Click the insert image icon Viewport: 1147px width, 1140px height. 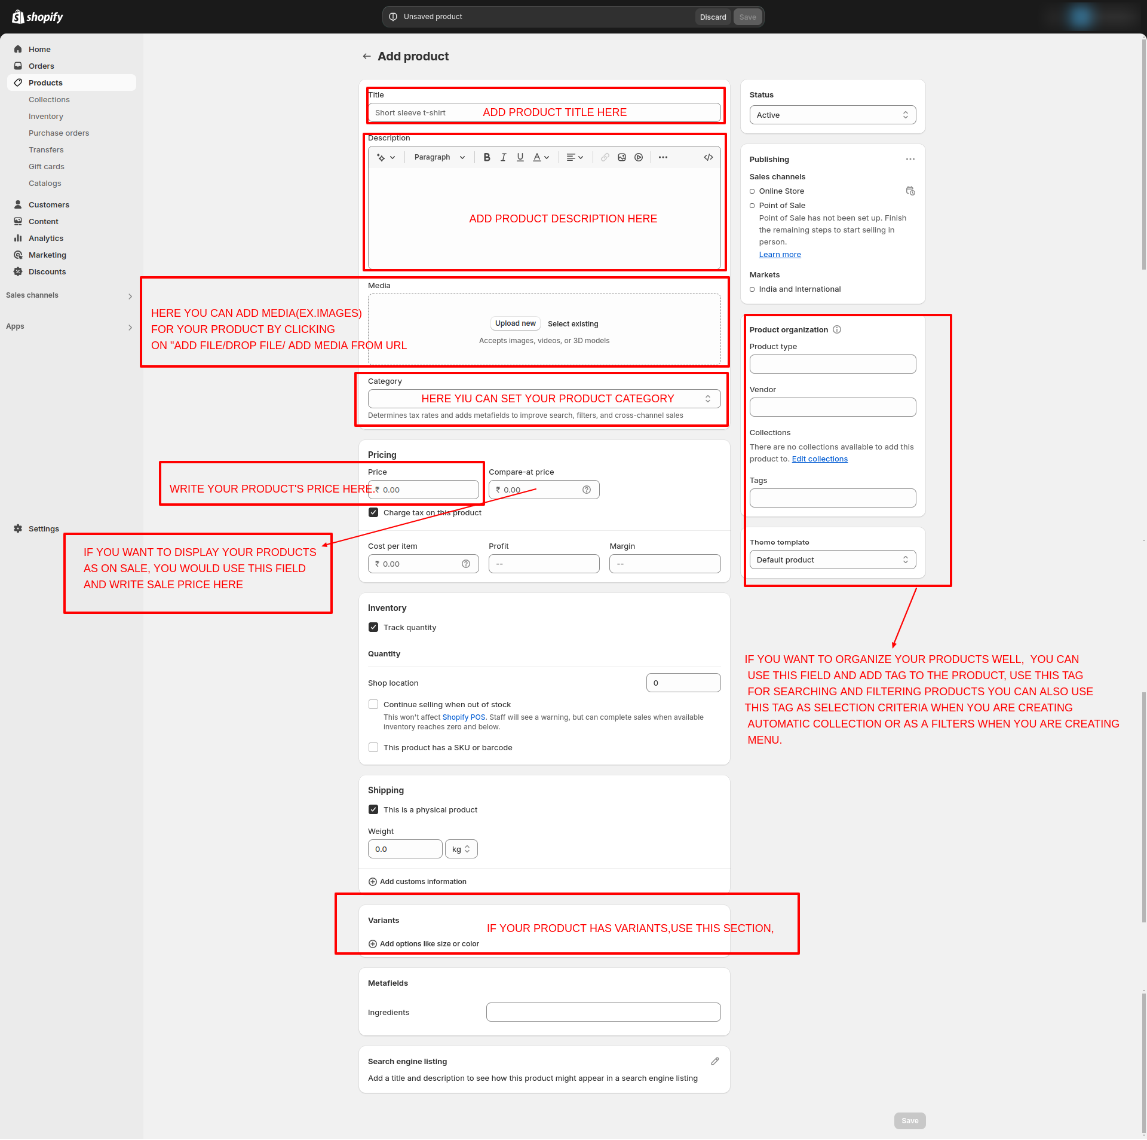(x=622, y=157)
